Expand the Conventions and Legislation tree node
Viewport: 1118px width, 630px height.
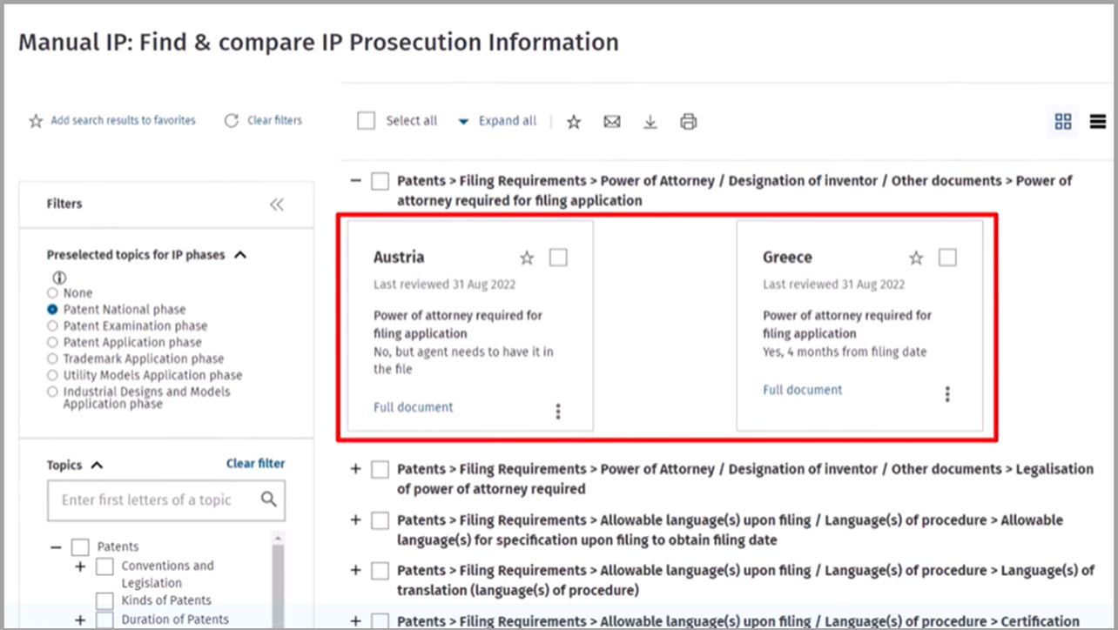[80, 566]
